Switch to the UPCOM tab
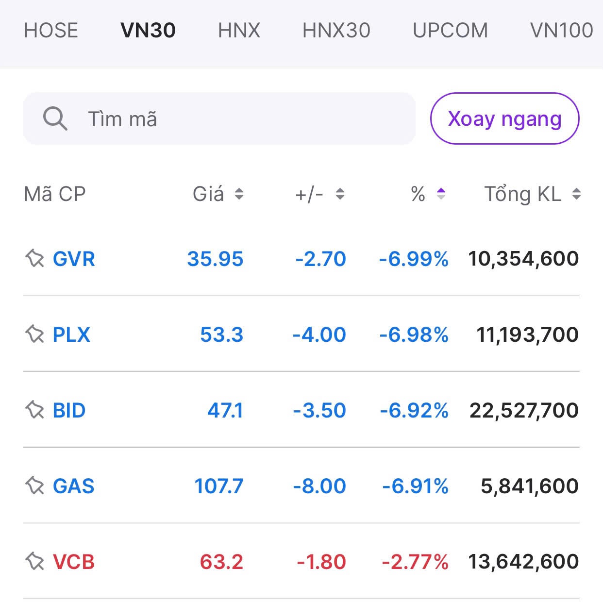The image size is (603, 603). pos(451,30)
